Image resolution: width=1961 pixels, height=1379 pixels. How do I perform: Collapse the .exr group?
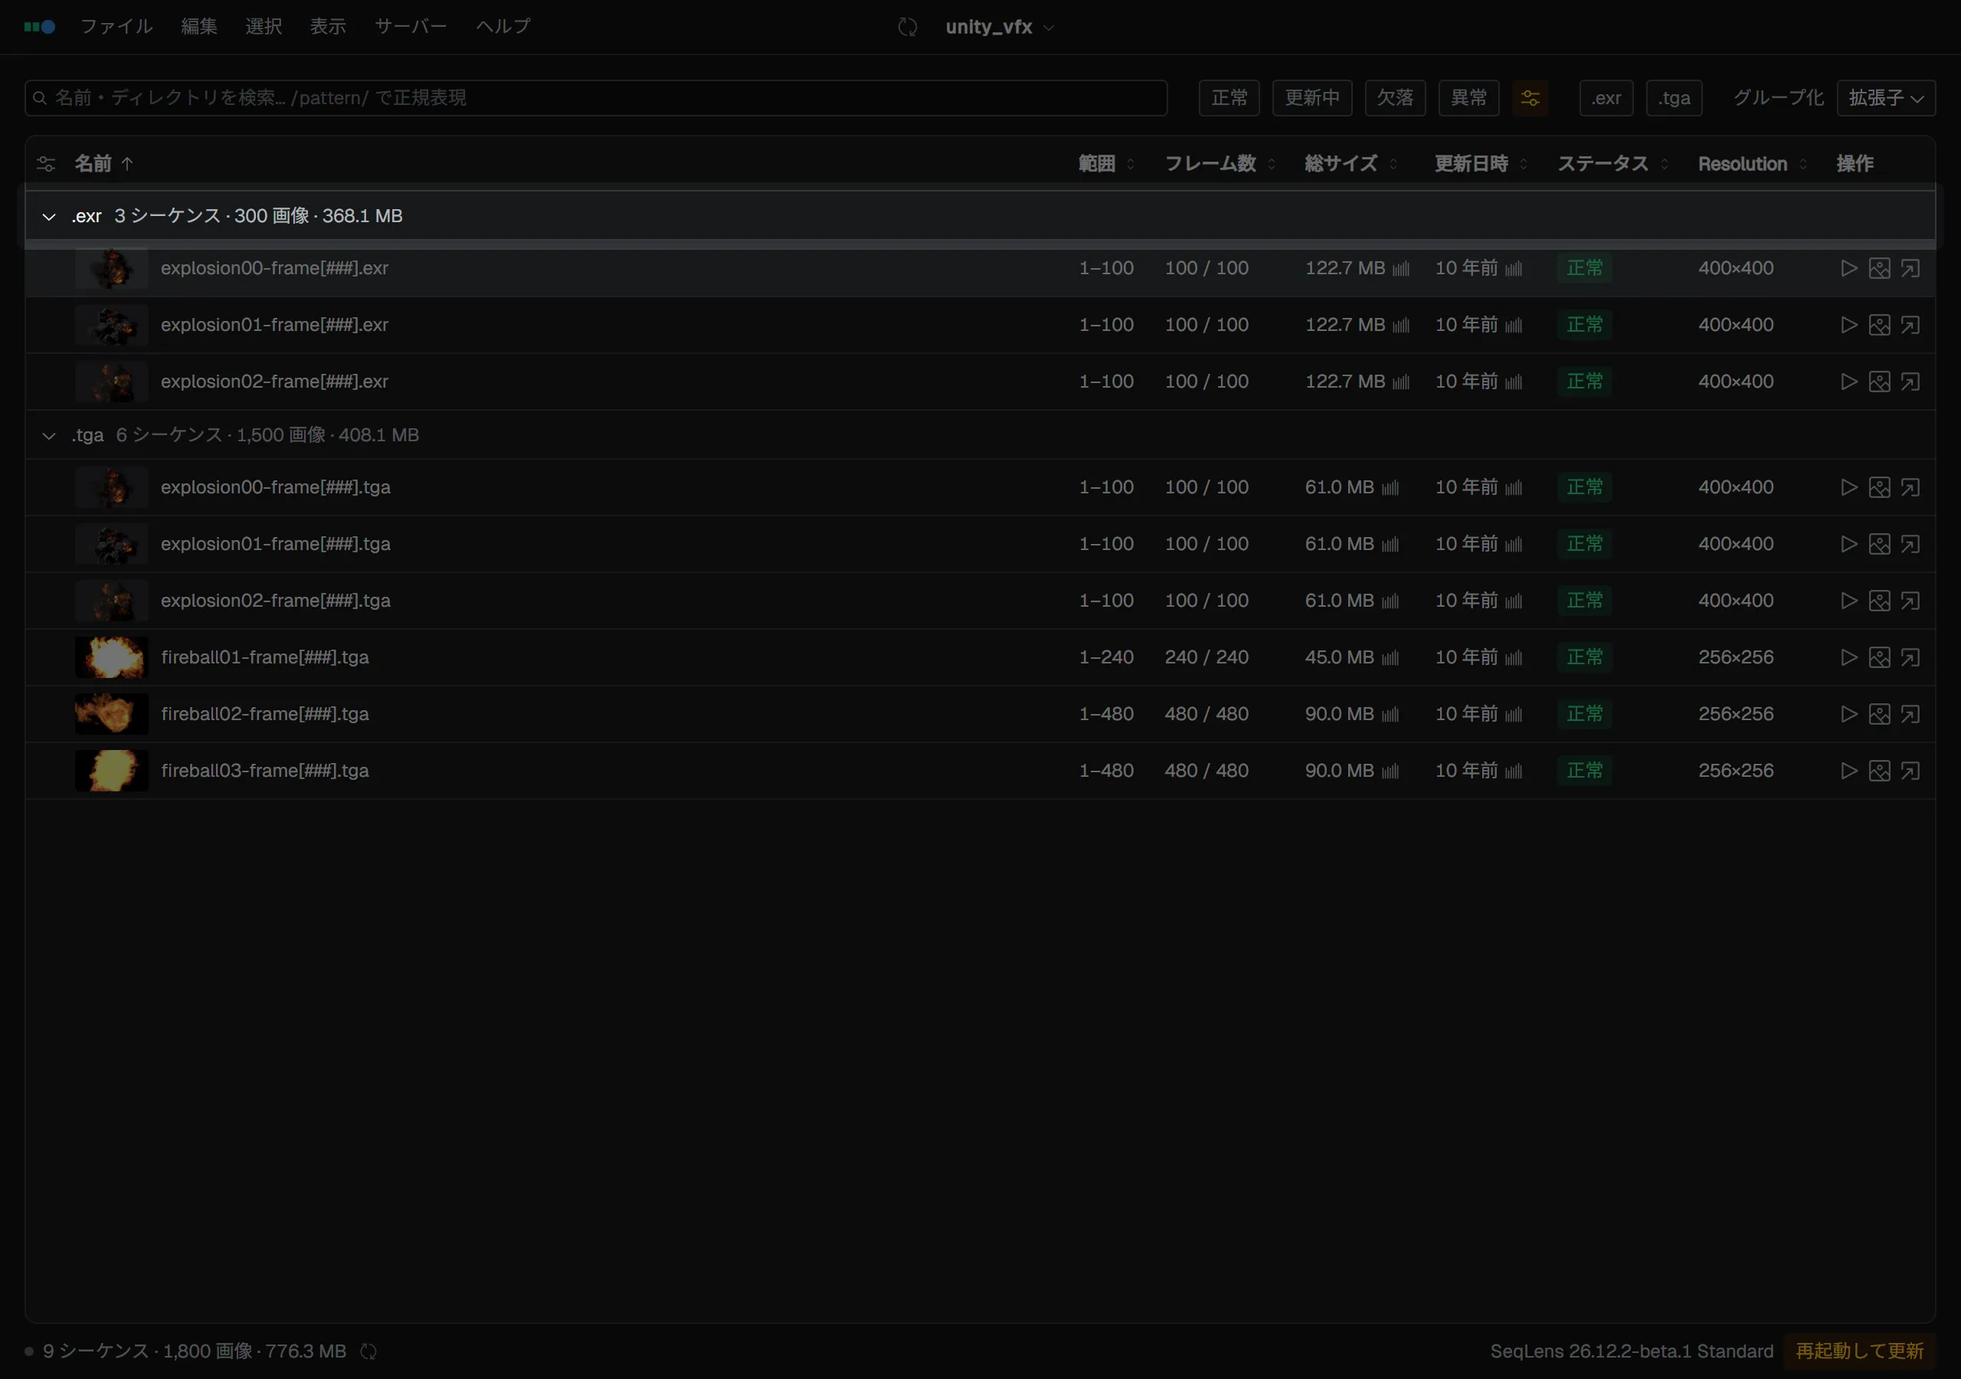(x=49, y=217)
